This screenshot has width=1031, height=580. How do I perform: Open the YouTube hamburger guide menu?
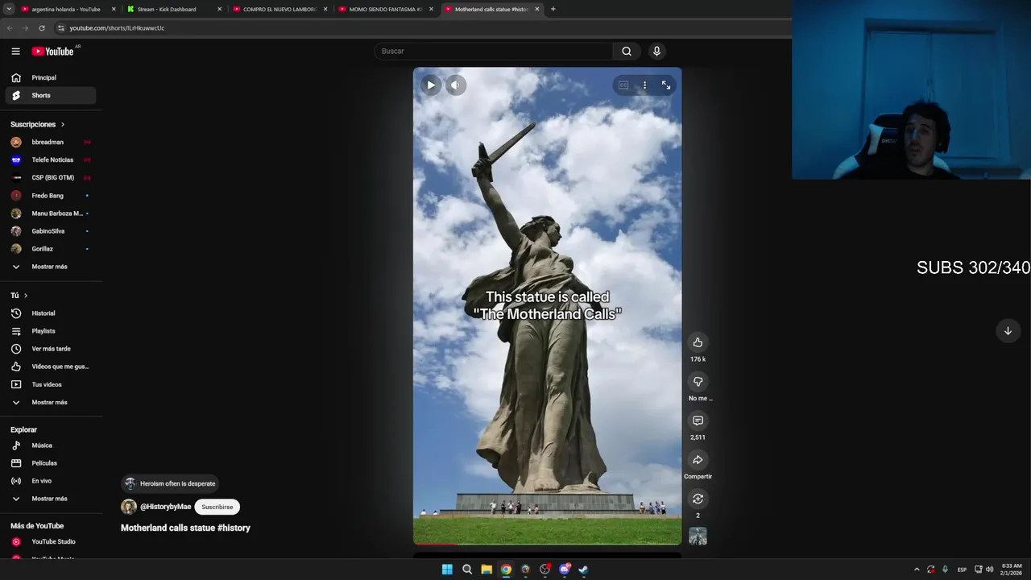tap(15, 51)
